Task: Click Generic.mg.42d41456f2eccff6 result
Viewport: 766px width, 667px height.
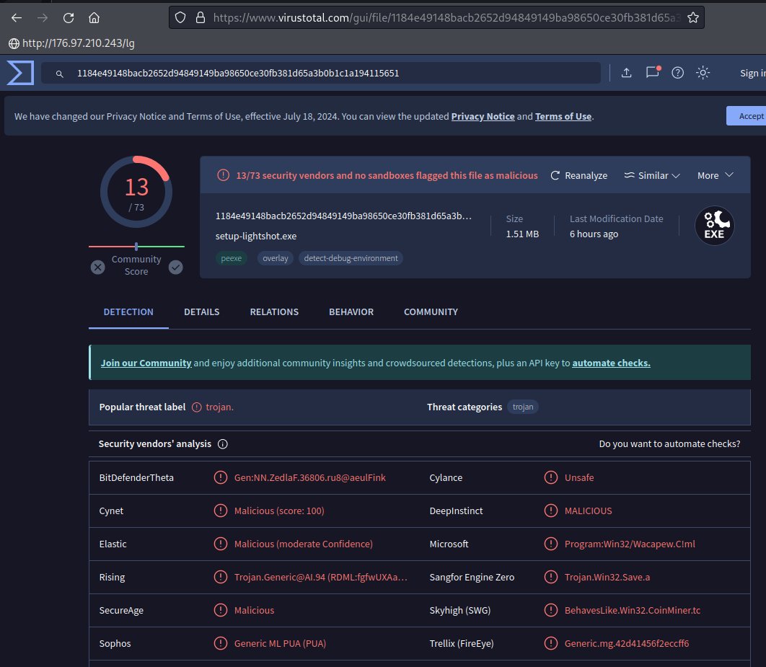Action: (x=627, y=643)
